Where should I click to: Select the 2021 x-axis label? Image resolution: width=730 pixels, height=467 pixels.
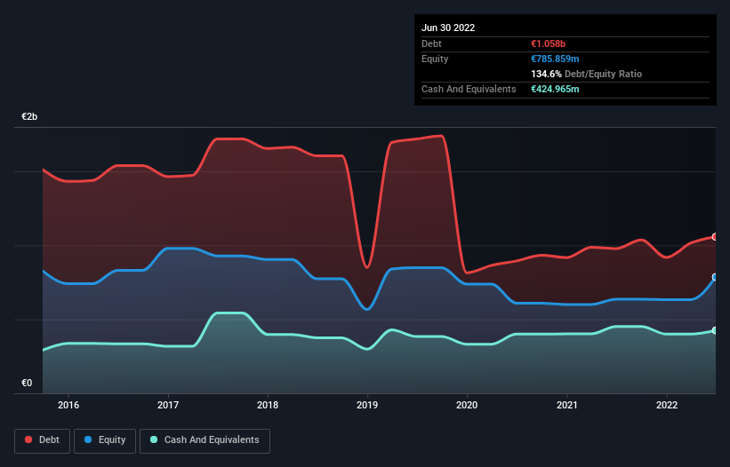point(567,405)
